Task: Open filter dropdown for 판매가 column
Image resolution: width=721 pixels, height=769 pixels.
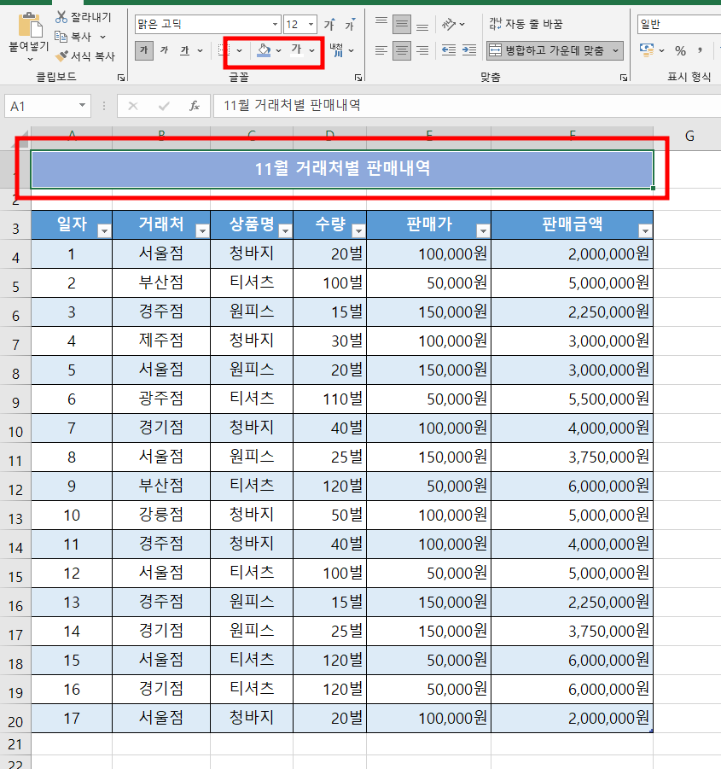Action: [x=483, y=230]
